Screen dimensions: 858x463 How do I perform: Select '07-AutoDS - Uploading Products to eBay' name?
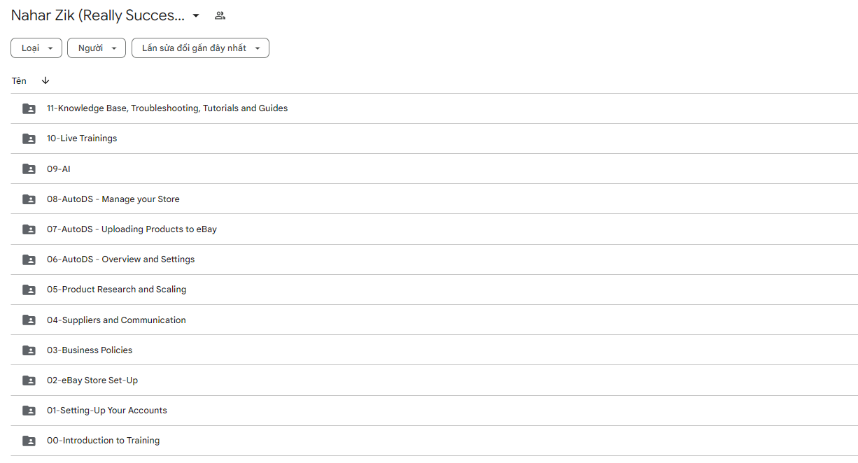pyautogui.click(x=132, y=229)
